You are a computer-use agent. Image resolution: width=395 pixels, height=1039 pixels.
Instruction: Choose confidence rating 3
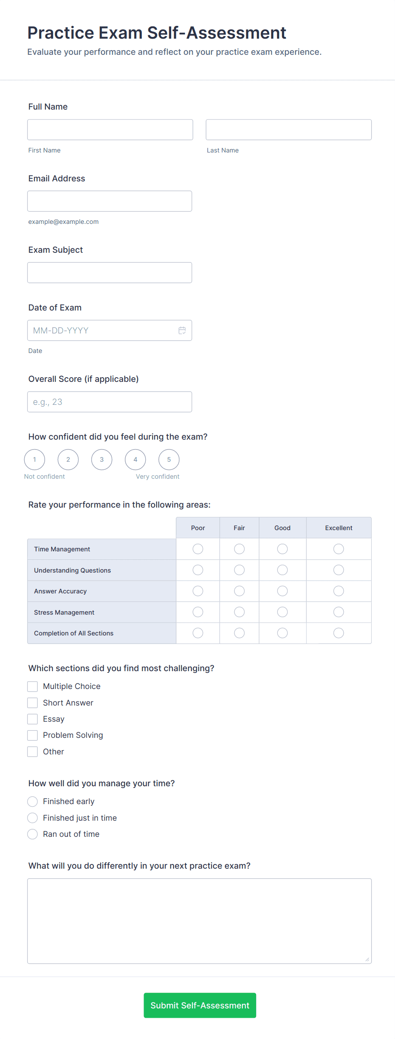tap(102, 460)
